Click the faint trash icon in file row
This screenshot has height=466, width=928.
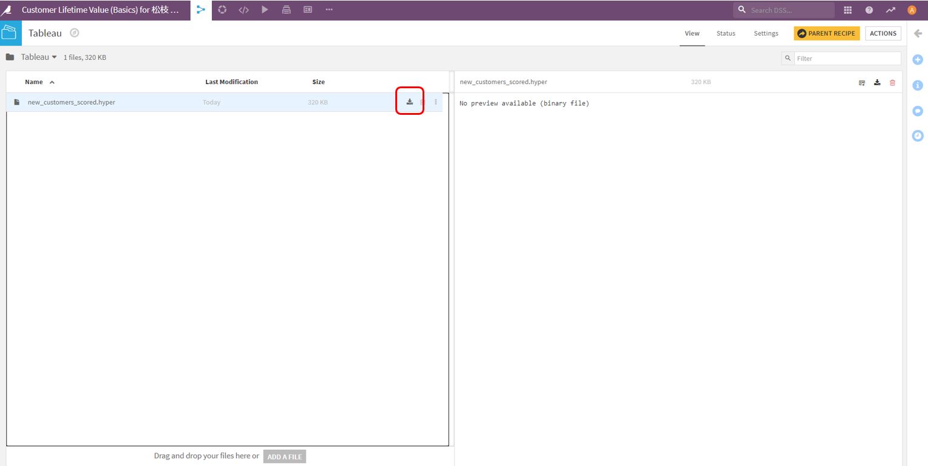[x=423, y=102]
